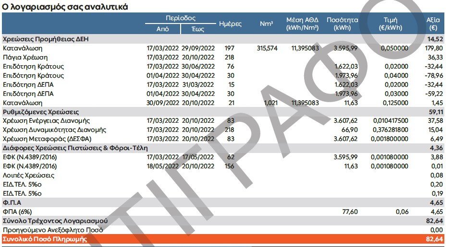This screenshot has height=247, width=453.
Task: Select the start date 18/05/2022
Action: coord(163,166)
